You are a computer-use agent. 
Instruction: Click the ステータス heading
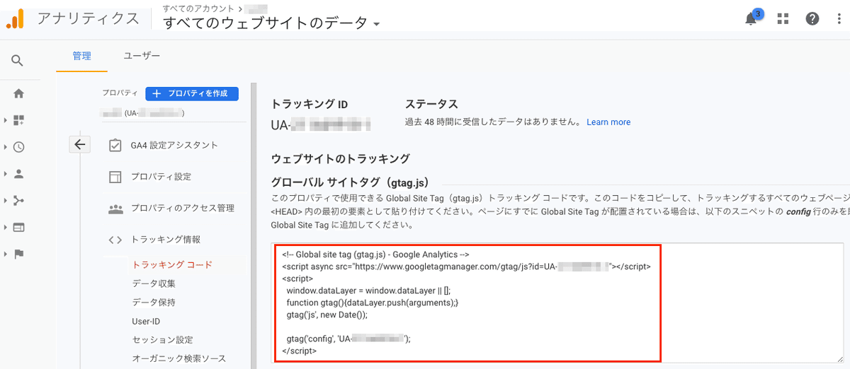[431, 105]
